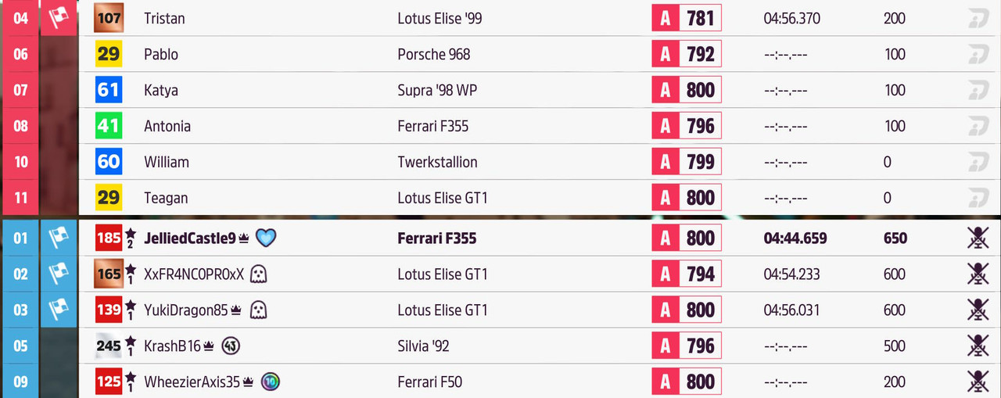The image size is (1001, 398).
Task: Select the player name XxFR4NC0PR0xX
Action: (x=194, y=274)
